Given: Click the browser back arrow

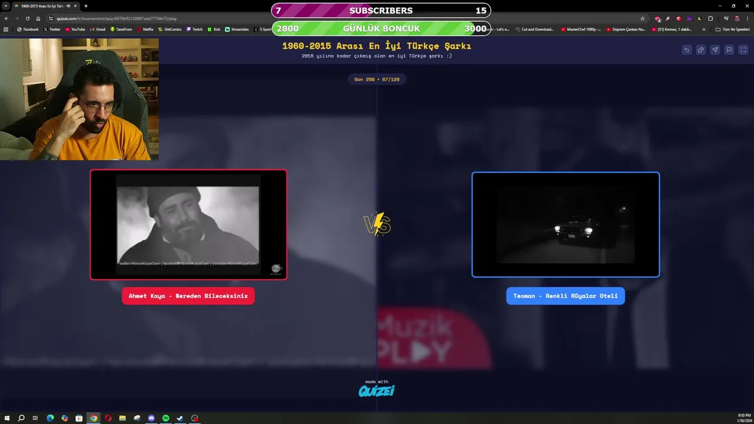Looking at the screenshot, I should (x=6, y=18).
